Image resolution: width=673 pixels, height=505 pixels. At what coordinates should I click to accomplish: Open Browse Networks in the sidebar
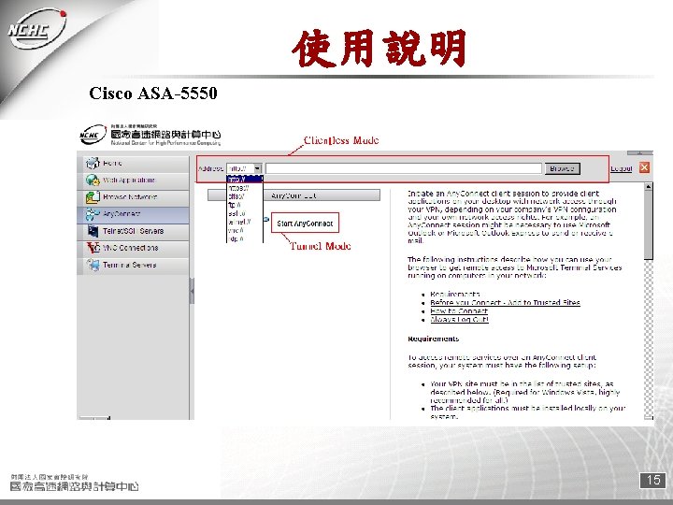coord(133,197)
